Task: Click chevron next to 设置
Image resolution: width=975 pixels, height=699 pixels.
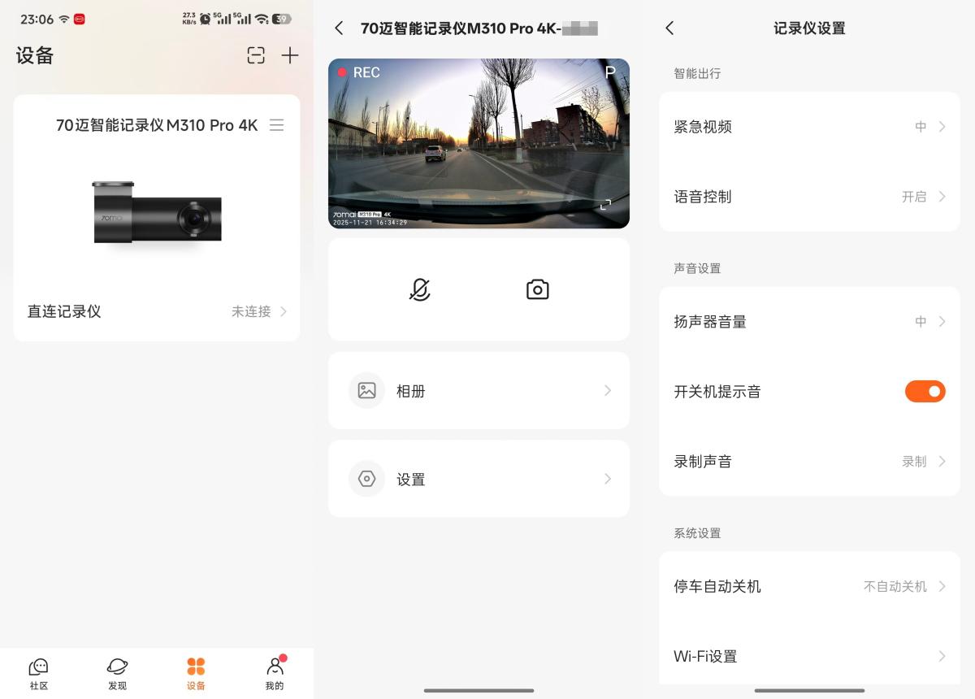Action: 608,479
